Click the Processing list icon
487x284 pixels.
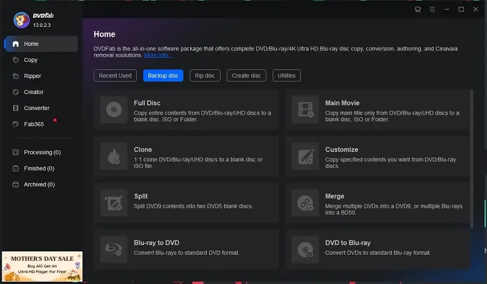point(15,152)
